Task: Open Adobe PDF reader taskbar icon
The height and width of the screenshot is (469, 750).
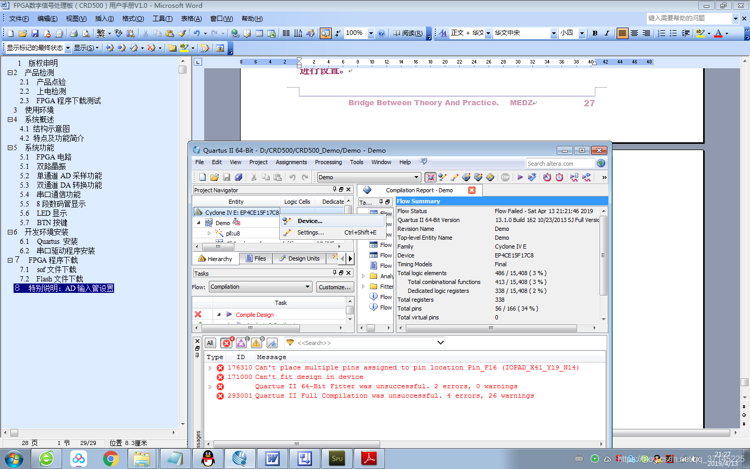Action: click(x=369, y=459)
